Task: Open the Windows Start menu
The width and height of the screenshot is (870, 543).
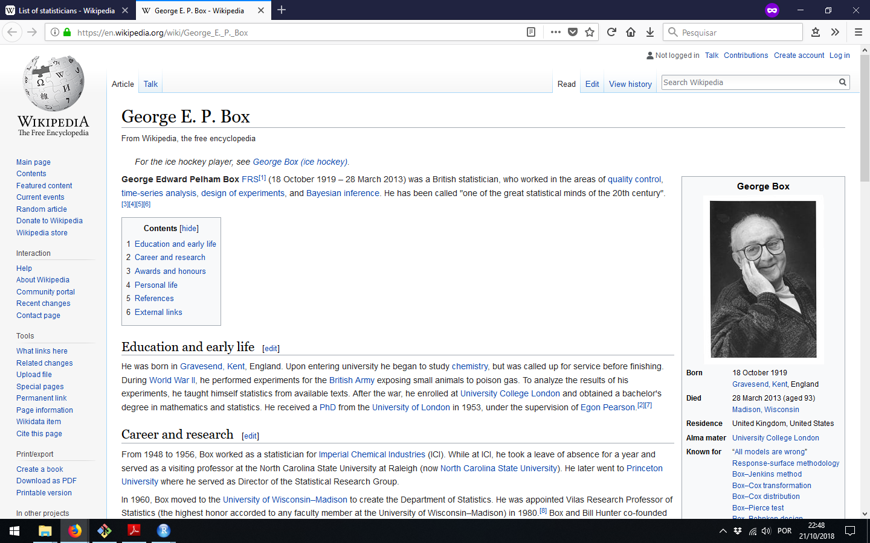Action: point(14,531)
